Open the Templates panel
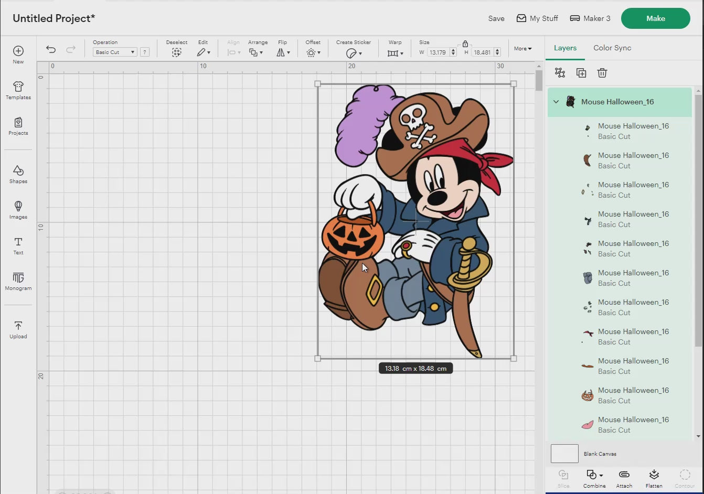 click(18, 90)
